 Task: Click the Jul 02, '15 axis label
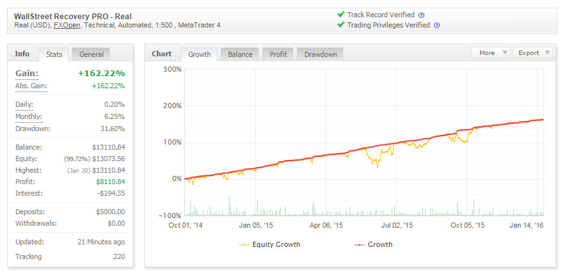click(x=397, y=226)
